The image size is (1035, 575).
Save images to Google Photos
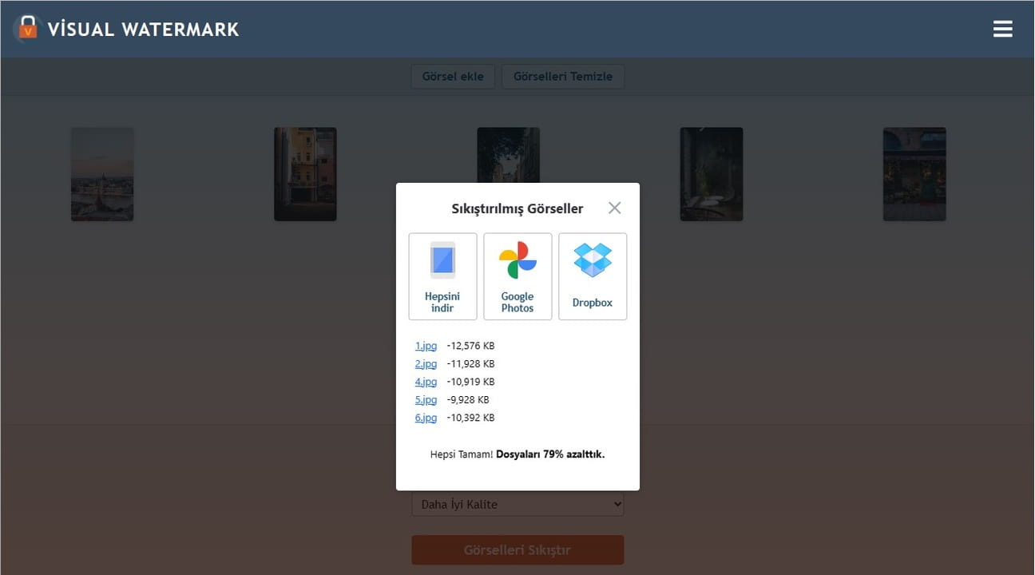click(517, 276)
